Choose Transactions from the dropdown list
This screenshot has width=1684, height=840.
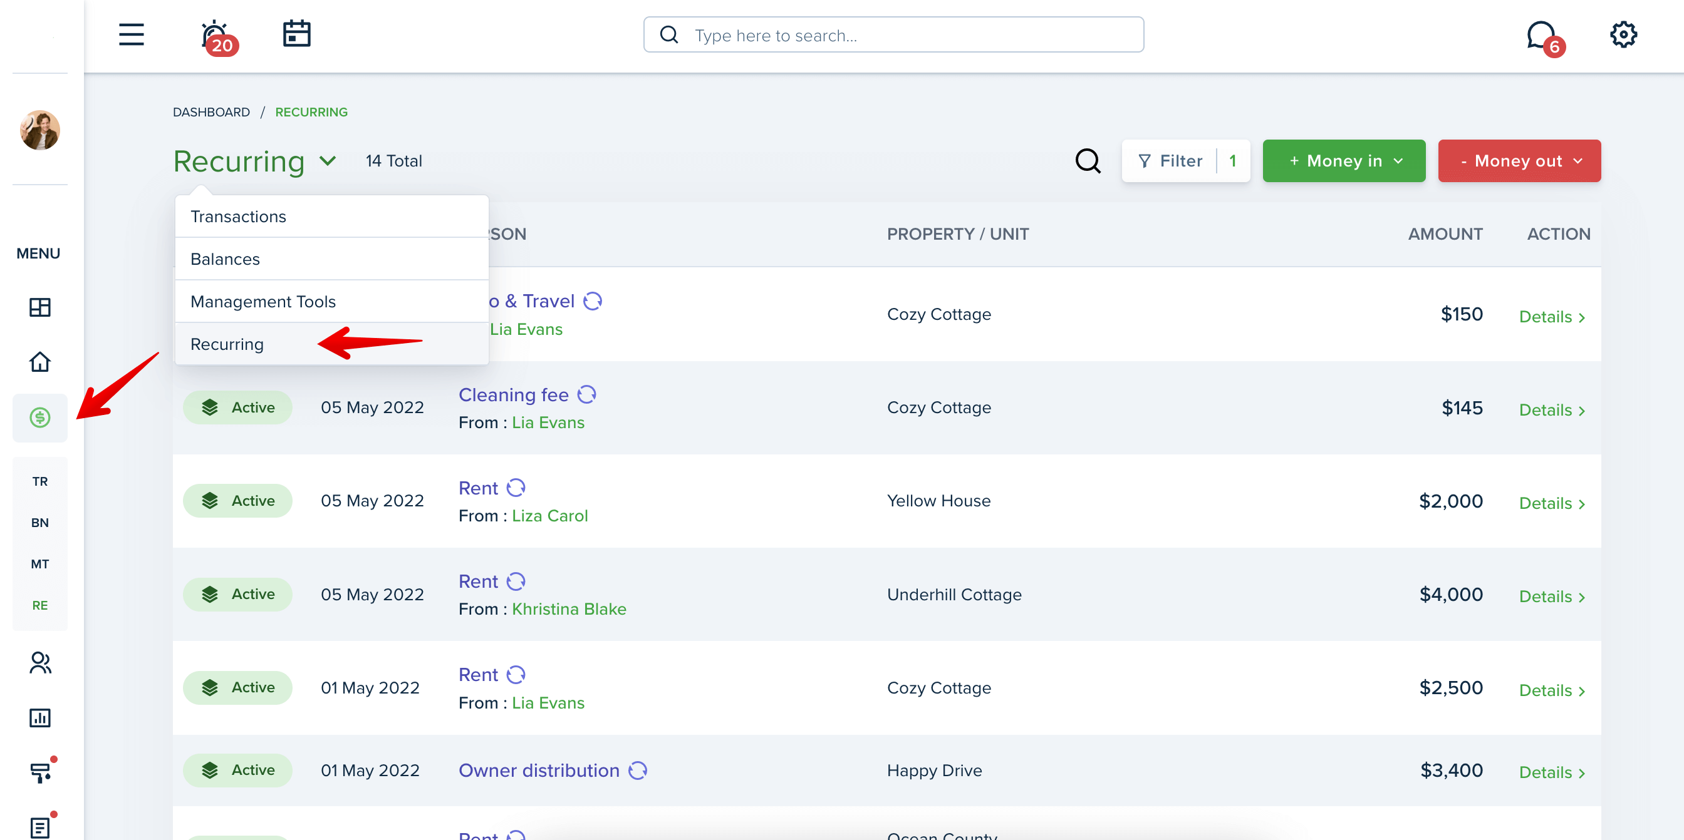pos(332,216)
